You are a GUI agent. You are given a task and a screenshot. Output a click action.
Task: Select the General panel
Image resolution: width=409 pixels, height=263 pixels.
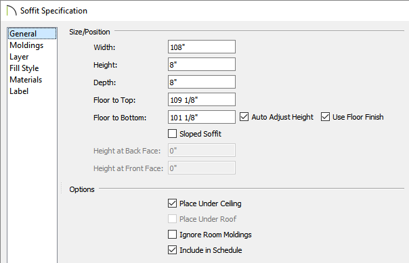click(32, 34)
